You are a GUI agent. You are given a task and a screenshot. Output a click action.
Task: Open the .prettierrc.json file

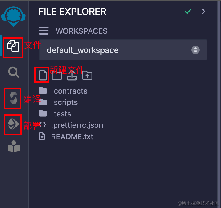pyautogui.click(x=71, y=125)
